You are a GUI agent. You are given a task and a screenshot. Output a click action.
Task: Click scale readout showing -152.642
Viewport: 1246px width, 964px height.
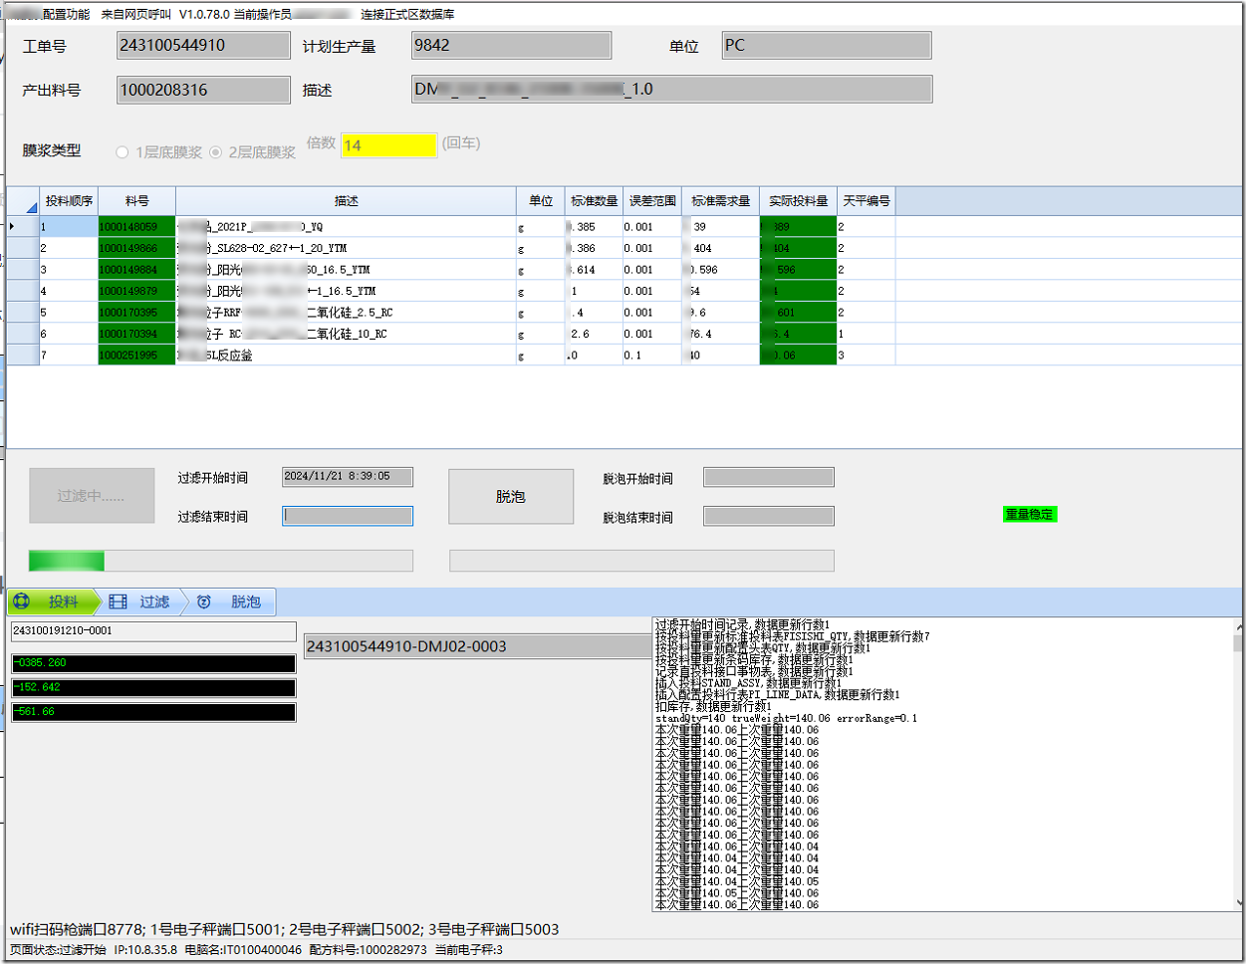(x=153, y=687)
